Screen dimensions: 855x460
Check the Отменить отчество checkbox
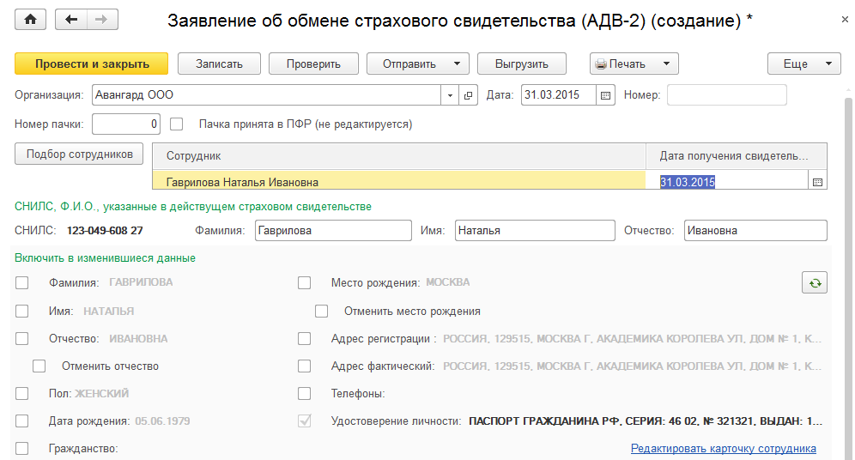point(39,366)
